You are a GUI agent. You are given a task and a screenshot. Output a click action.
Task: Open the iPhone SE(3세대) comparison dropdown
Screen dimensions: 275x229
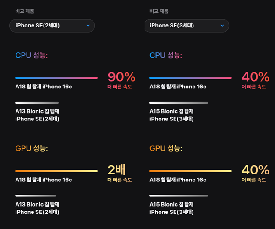187,26
